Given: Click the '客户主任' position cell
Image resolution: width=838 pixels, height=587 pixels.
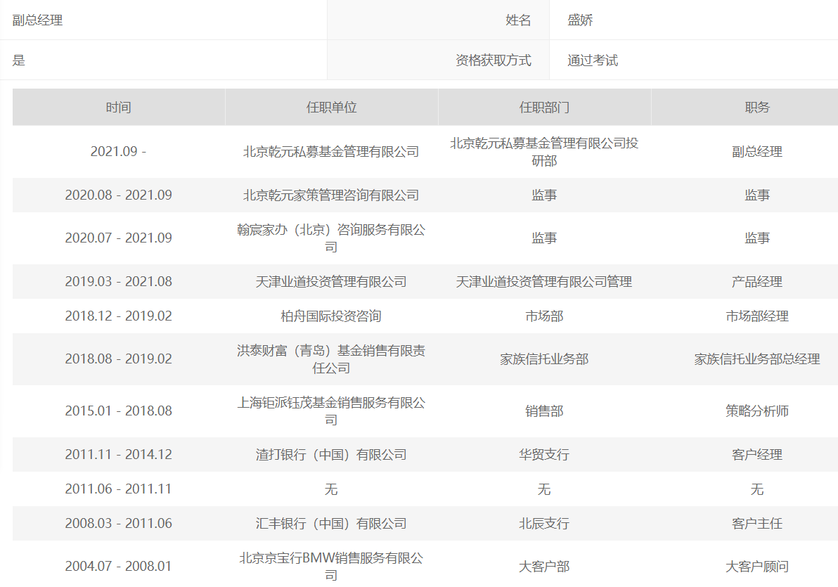Looking at the screenshot, I should 756,524.
